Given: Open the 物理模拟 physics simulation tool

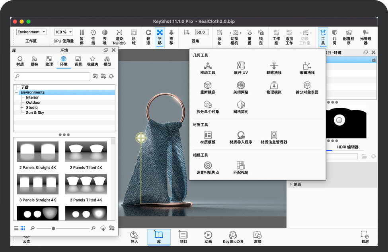Looking at the screenshot, I should click(x=274, y=85).
